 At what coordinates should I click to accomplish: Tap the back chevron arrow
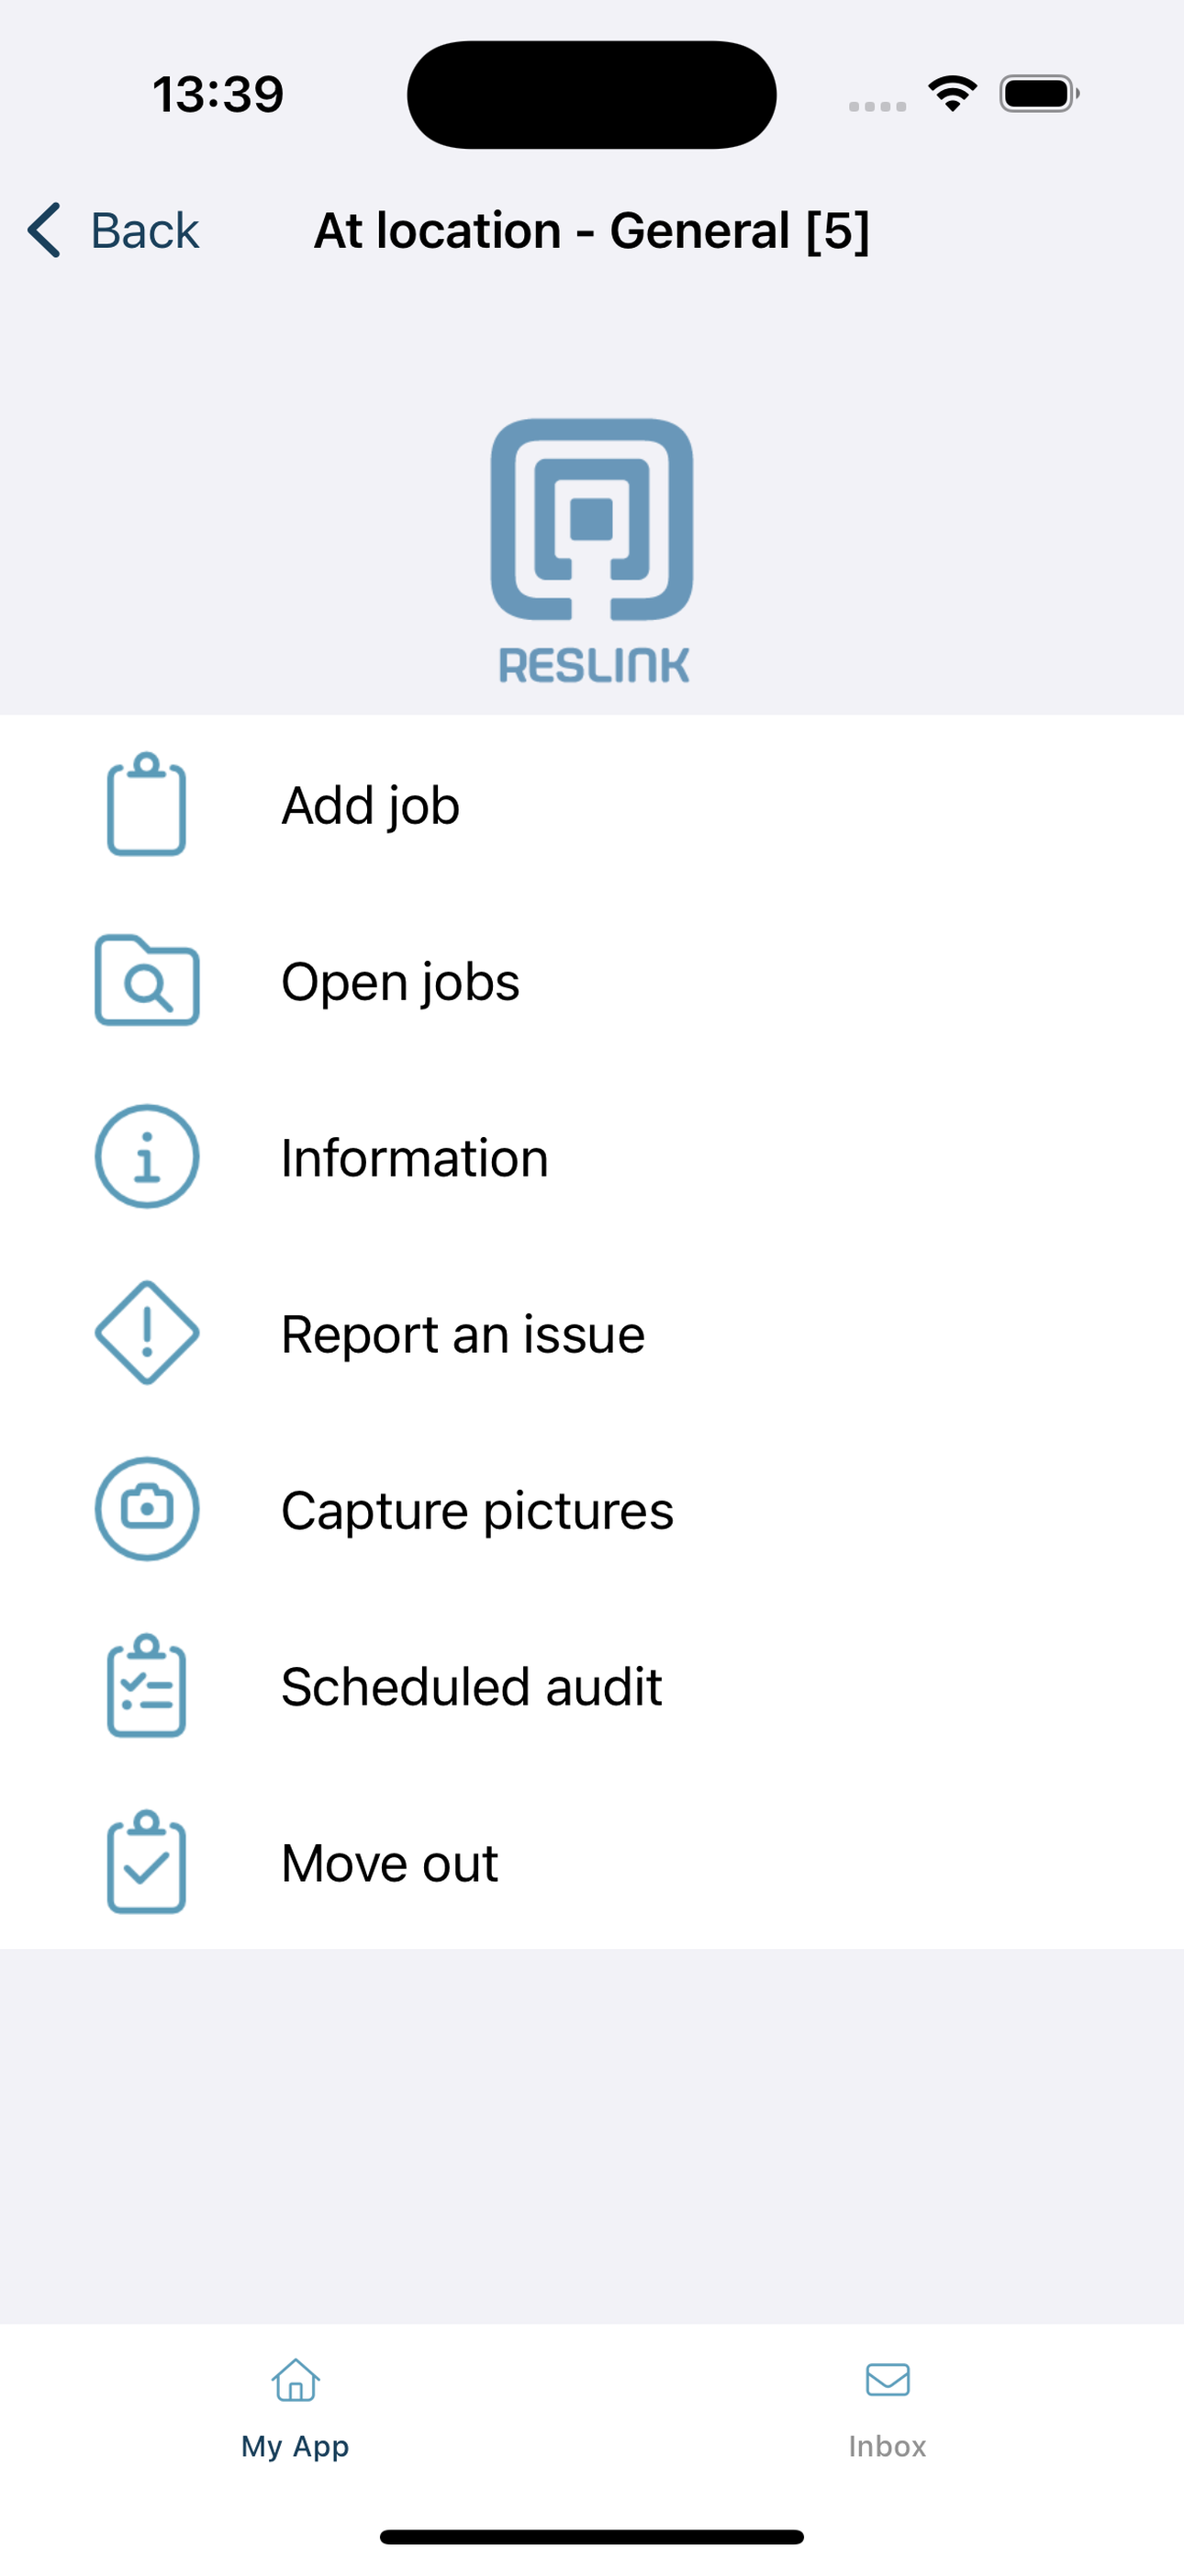click(x=44, y=231)
